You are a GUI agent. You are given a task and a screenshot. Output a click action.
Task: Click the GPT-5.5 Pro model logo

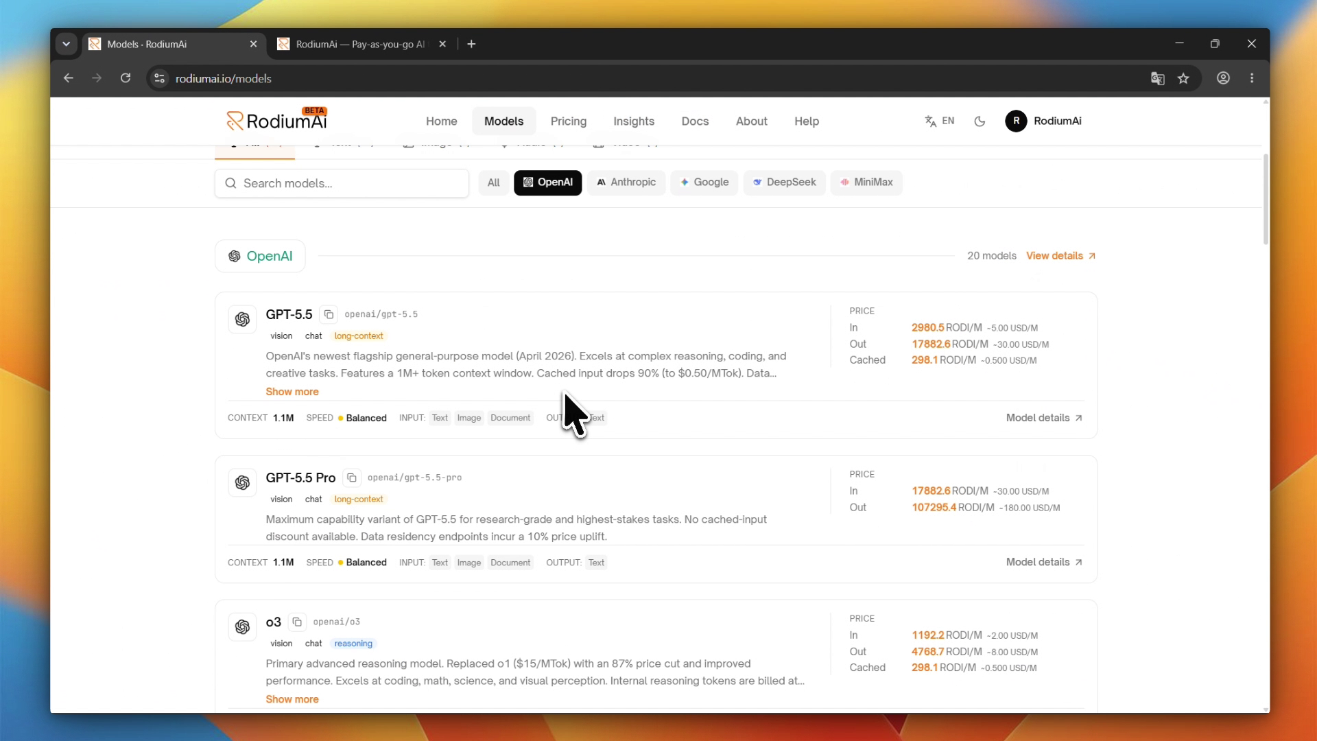[x=242, y=482]
